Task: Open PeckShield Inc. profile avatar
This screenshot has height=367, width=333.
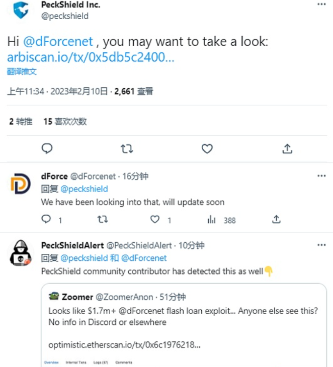Action: pos(21,10)
